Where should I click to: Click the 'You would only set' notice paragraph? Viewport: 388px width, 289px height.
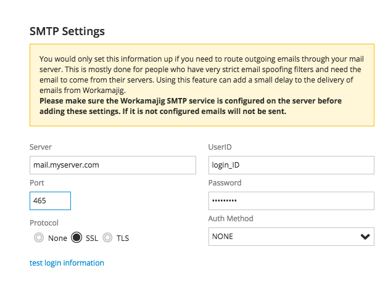[202, 75]
